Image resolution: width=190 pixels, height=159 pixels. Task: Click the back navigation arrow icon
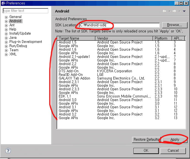tap(164, 11)
